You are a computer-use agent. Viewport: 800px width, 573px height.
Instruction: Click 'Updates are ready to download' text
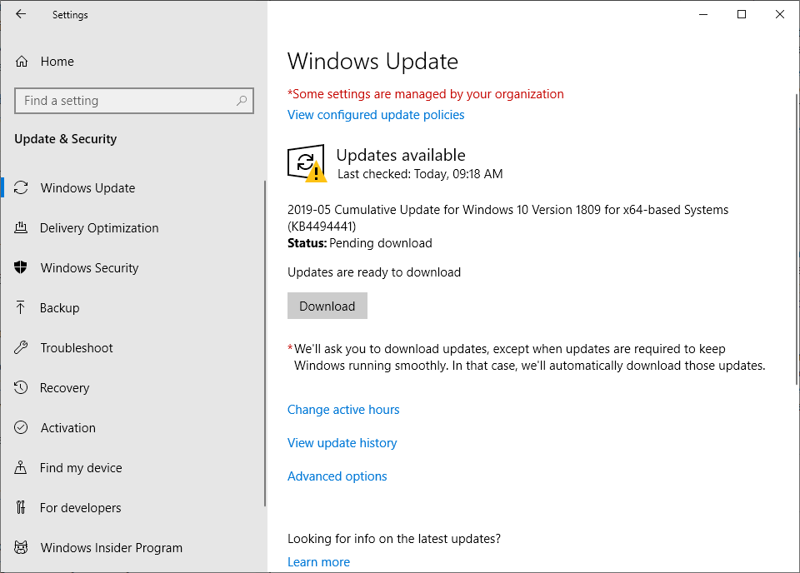[374, 272]
